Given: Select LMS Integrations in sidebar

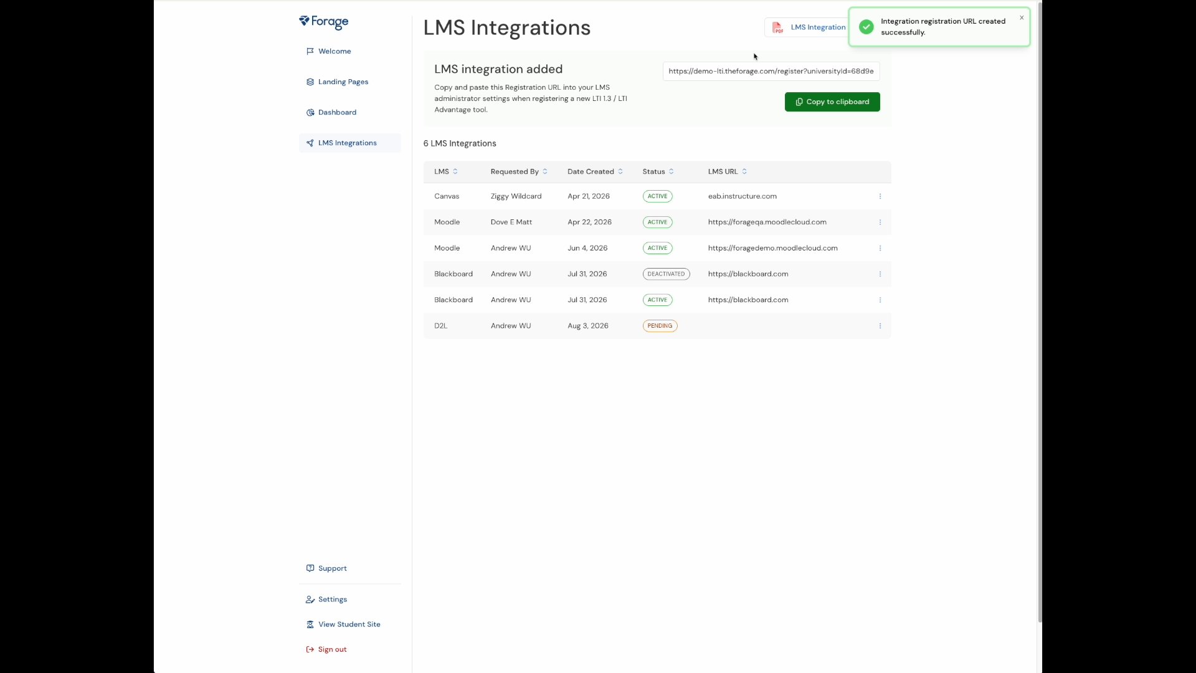Looking at the screenshot, I should click(x=349, y=143).
